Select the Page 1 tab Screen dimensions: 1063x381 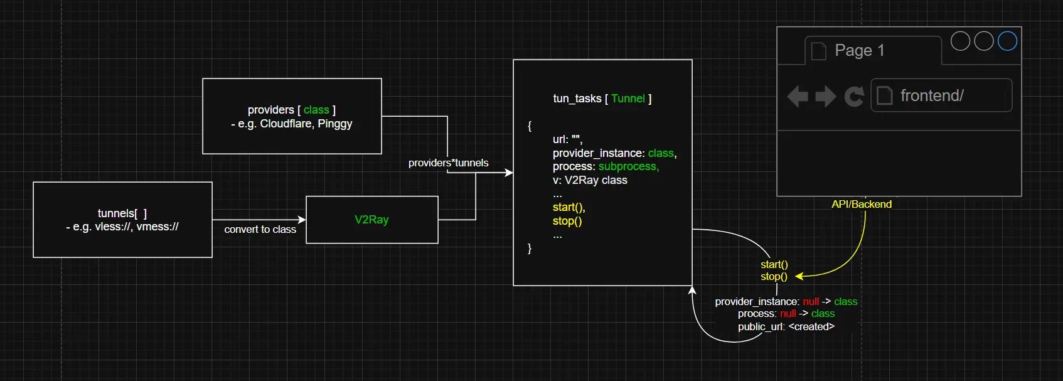[873, 50]
